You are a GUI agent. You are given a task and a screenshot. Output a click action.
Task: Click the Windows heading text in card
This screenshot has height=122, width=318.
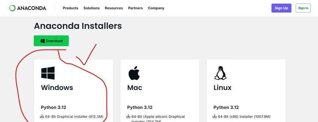57,88
